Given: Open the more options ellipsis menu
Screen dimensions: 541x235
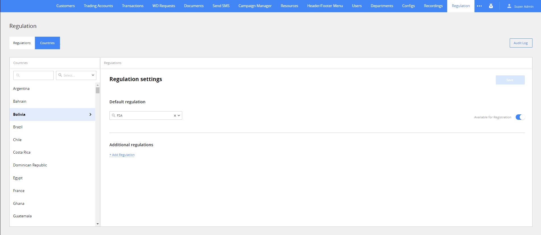Looking at the screenshot, I should tap(479, 6).
